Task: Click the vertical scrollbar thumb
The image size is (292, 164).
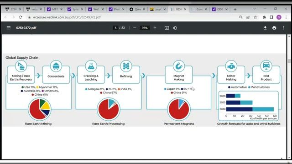Action: pyautogui.click(x=289, y=61)
